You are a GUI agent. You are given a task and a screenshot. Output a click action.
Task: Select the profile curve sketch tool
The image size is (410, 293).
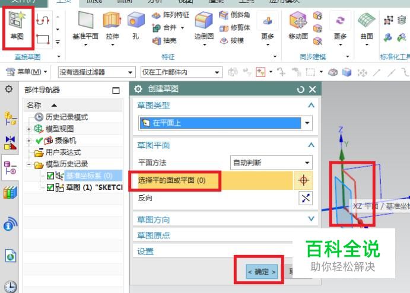tap(43, 20)
